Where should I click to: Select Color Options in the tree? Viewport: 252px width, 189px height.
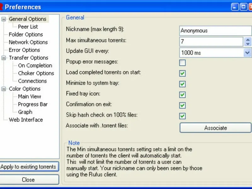click(x=25, y=89)
